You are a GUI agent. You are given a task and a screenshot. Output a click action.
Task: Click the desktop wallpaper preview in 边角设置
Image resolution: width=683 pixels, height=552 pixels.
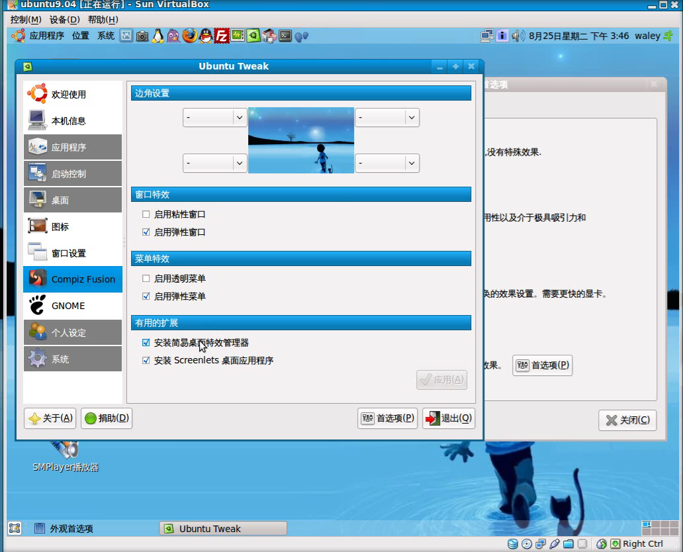(301, 140)
